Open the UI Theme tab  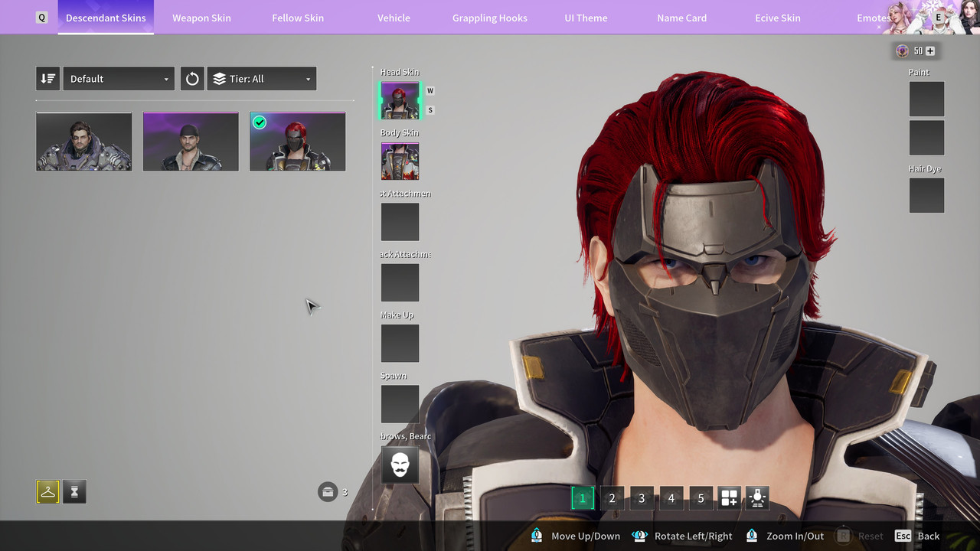(586, 18)
